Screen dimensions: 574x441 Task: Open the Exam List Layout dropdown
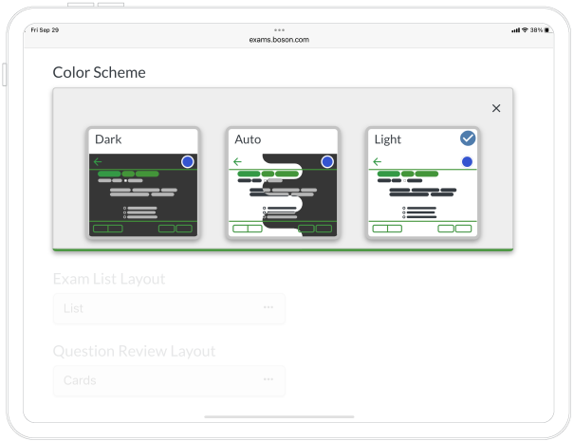pos(169,308)
